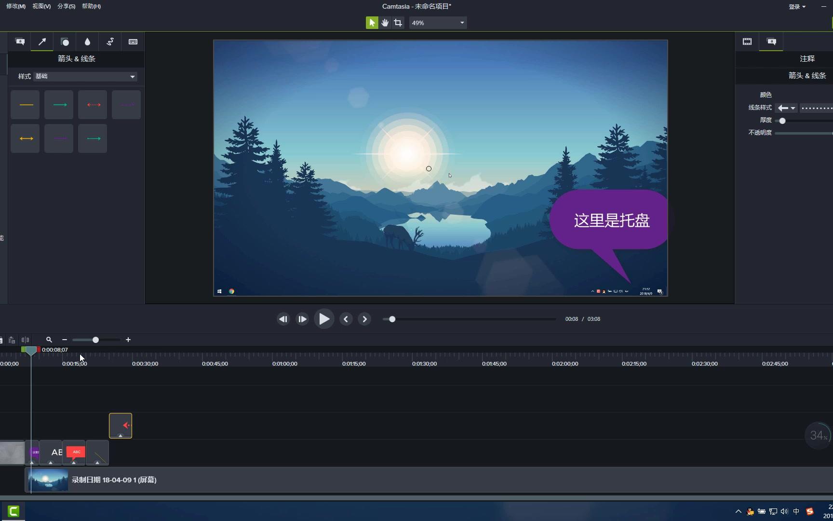Click the timeline paste icon
This screenshot has height=521, width=833.
[x=12, y=340]
